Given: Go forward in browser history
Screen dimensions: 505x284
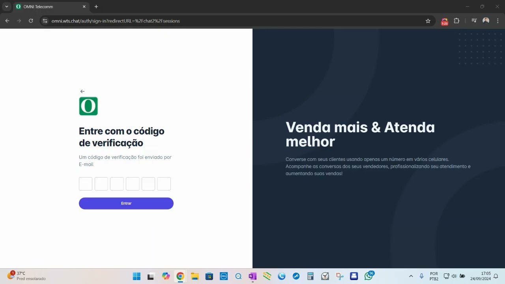Looking at the screenshot, I should pyautogui.click(x=19, y=21).
